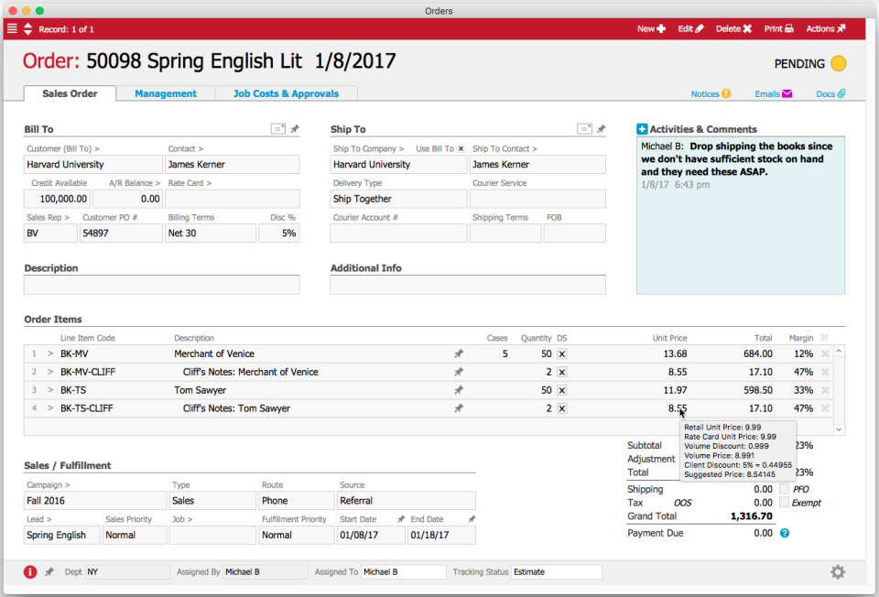Screen dimensions: 879x597
Task: Open payment help via the blue question mark
Action: click(783, 534)
